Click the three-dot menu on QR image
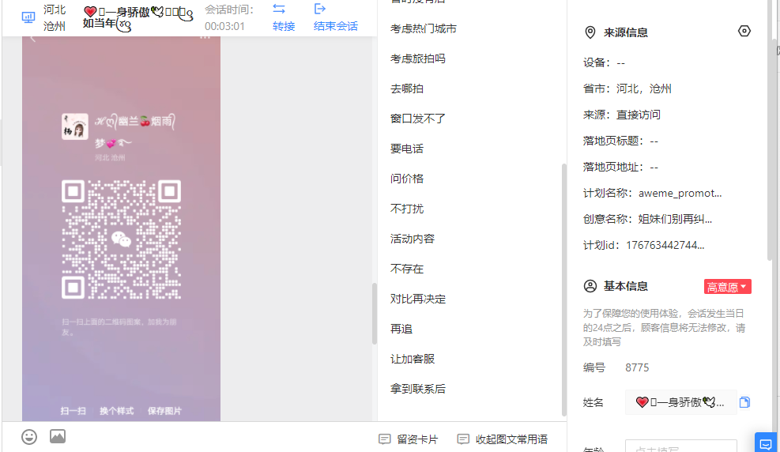The image size is (780, 452). (x=205, y=38)
